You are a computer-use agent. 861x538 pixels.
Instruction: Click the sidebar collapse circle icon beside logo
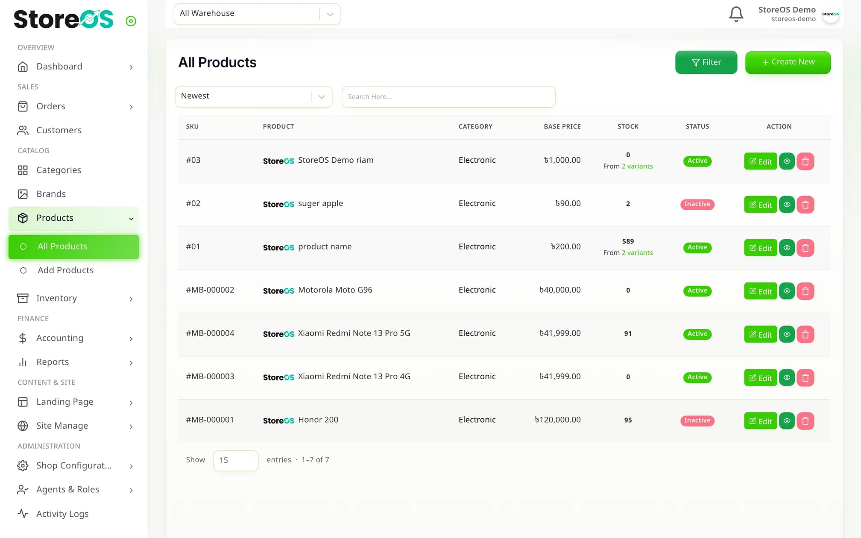tap(131, 21)
